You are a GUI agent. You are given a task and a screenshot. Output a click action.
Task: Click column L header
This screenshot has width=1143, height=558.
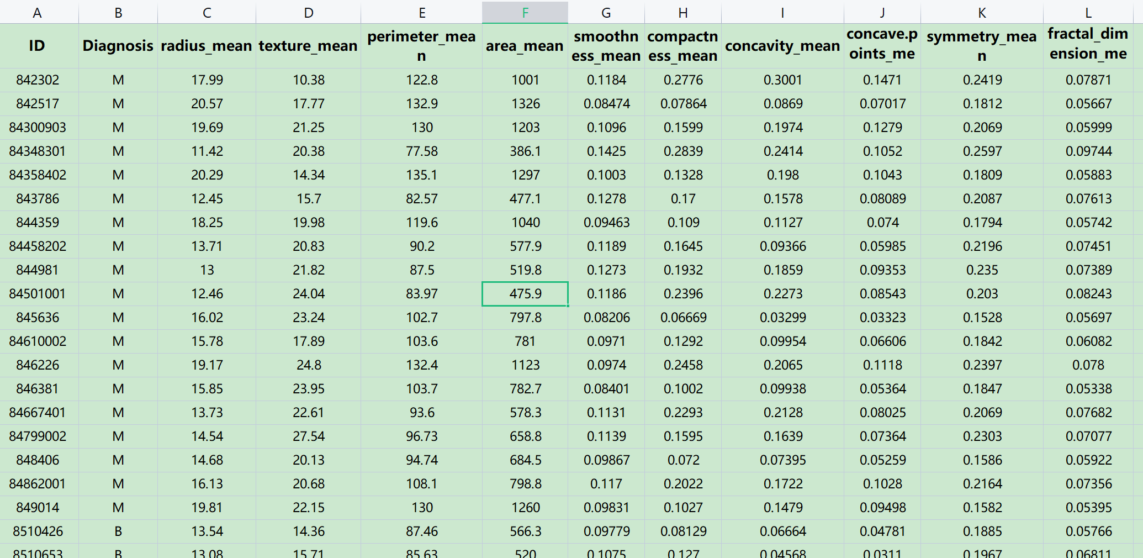1088,12
